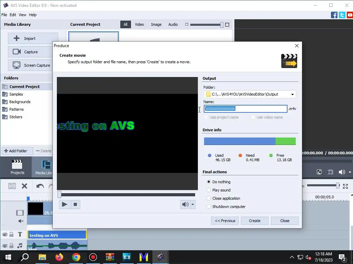Click the Close button in Produce dialog
This screenshot has height=264, width=353.
click(284, 221)
